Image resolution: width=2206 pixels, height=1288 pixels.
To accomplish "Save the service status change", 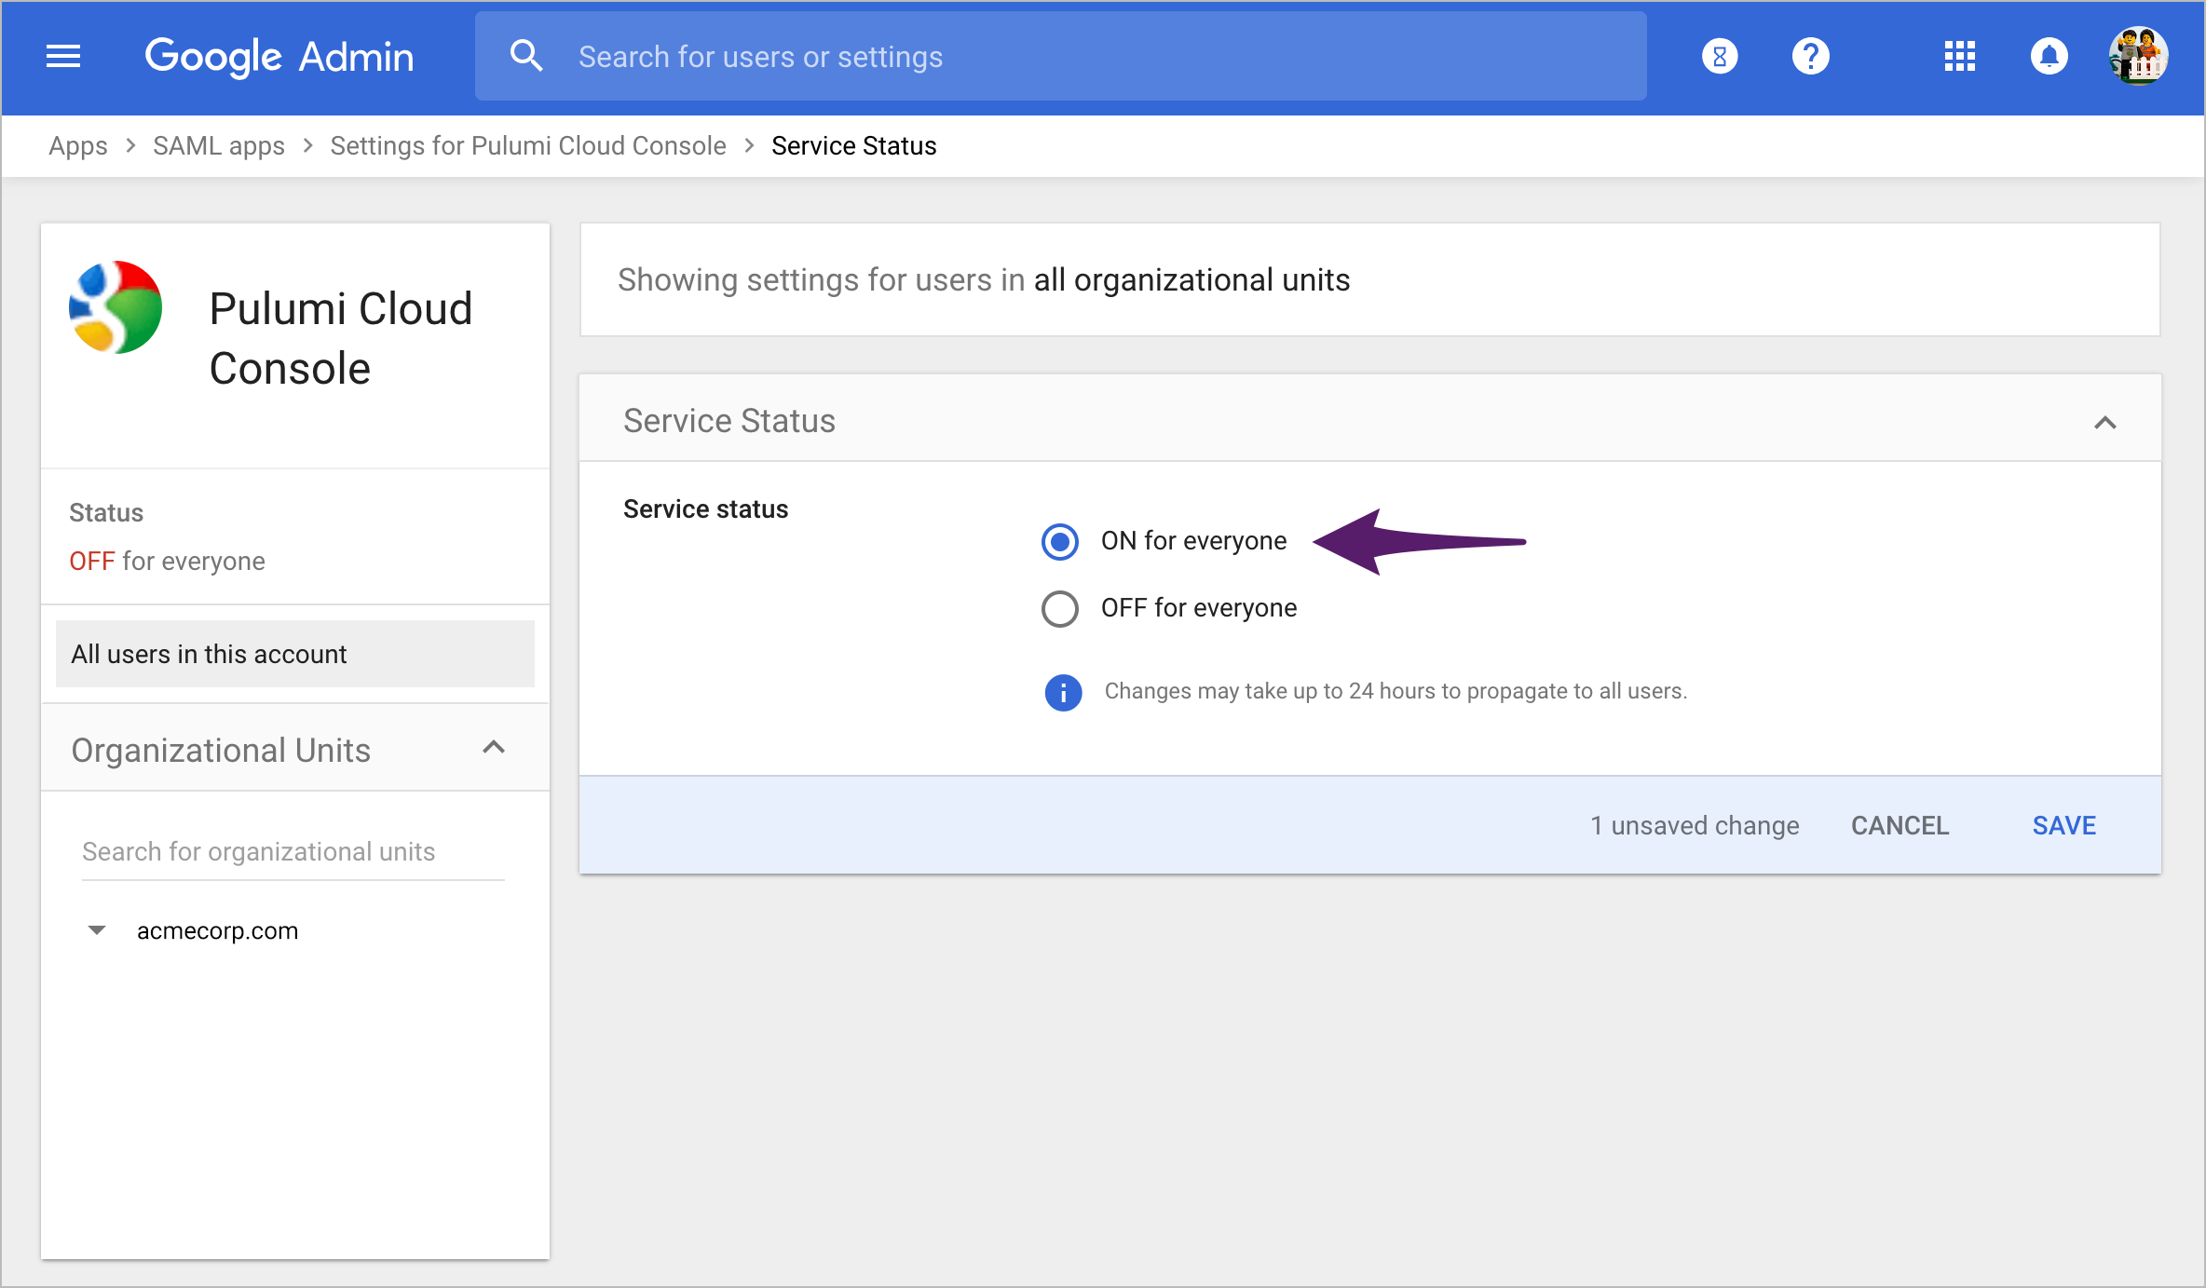I will [2063, 825].
